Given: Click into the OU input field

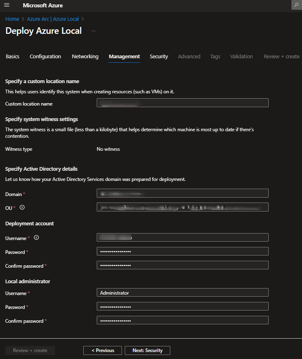Looking at the screenshot, I should coord(183,207).
